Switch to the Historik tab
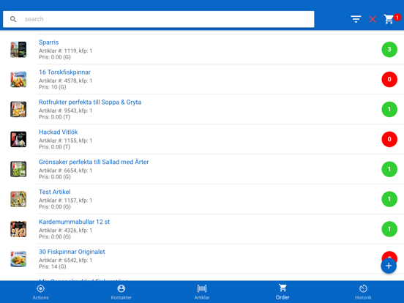The image size is (404, 303). pyautogui.click(x=363, y=292)
